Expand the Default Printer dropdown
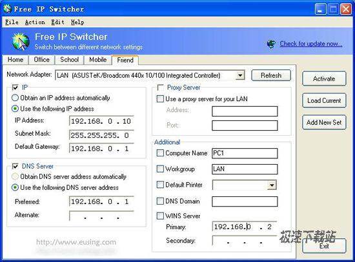The image size is (355, 262). [272, 185]
